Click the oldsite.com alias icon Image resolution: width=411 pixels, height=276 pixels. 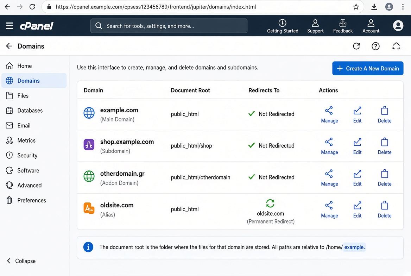coord(89,208)
